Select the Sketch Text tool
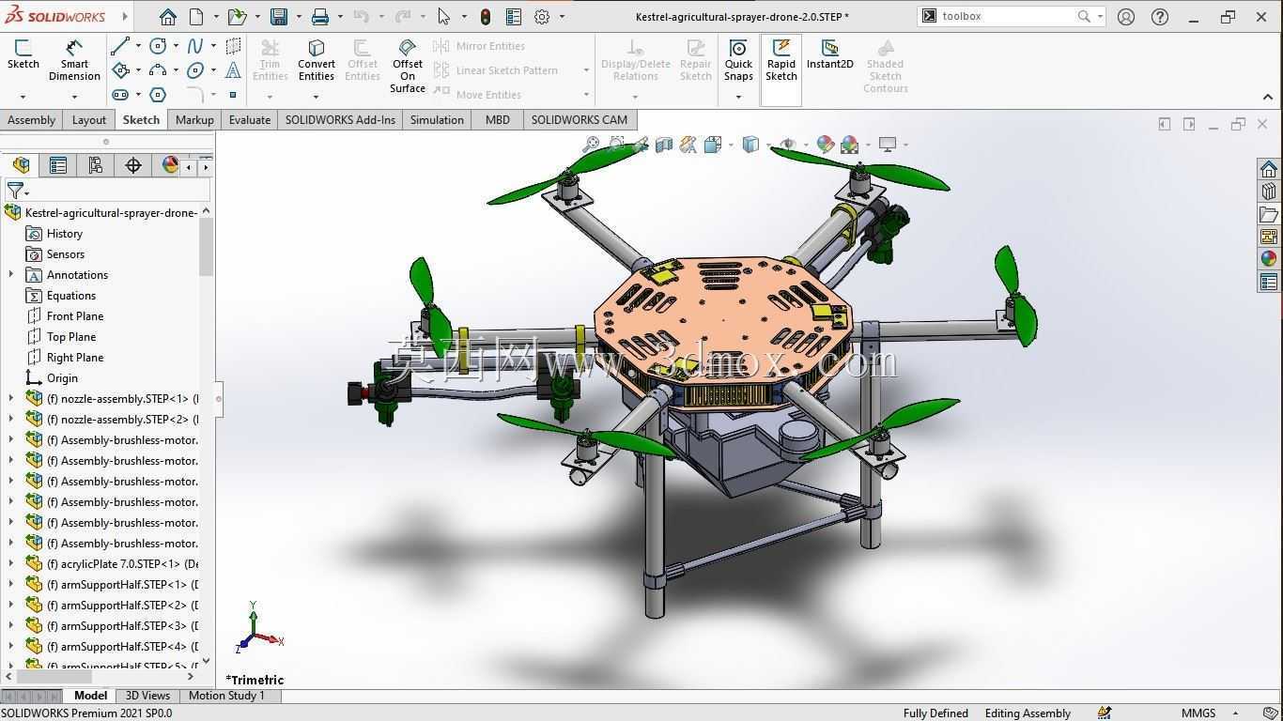This screenshot has height=721, width=1283. coord(233,70)
